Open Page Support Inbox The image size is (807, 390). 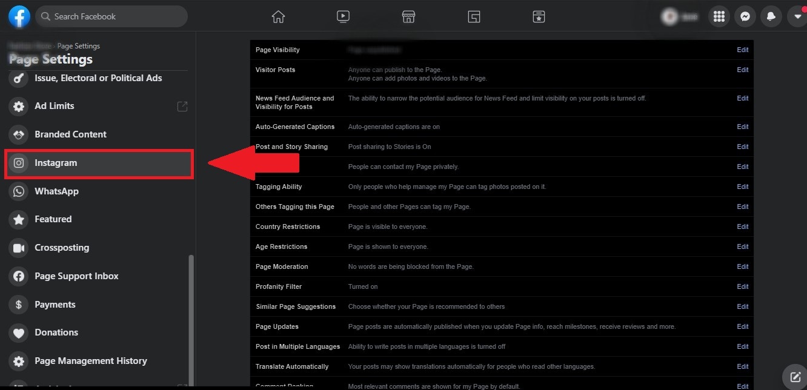pyautogui.click(x=99, y=276)
